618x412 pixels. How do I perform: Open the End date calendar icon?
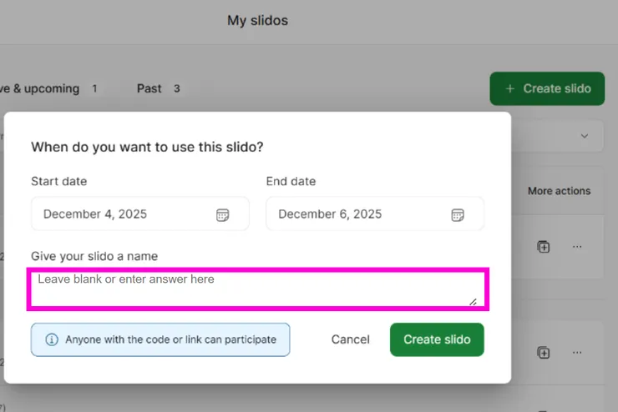pos(458,214)
